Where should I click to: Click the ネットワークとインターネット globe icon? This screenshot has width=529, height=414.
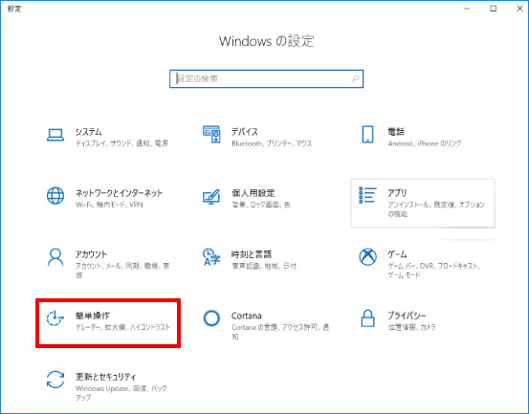[x=55, y=196]
